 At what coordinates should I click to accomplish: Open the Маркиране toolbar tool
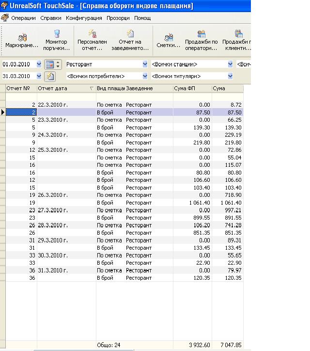22,40
